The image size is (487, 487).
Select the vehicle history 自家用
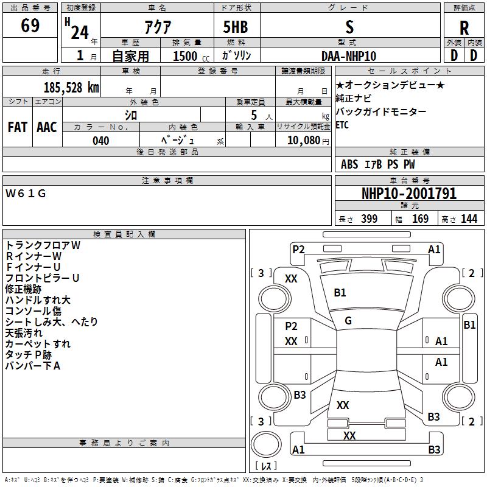click(130, 56)
